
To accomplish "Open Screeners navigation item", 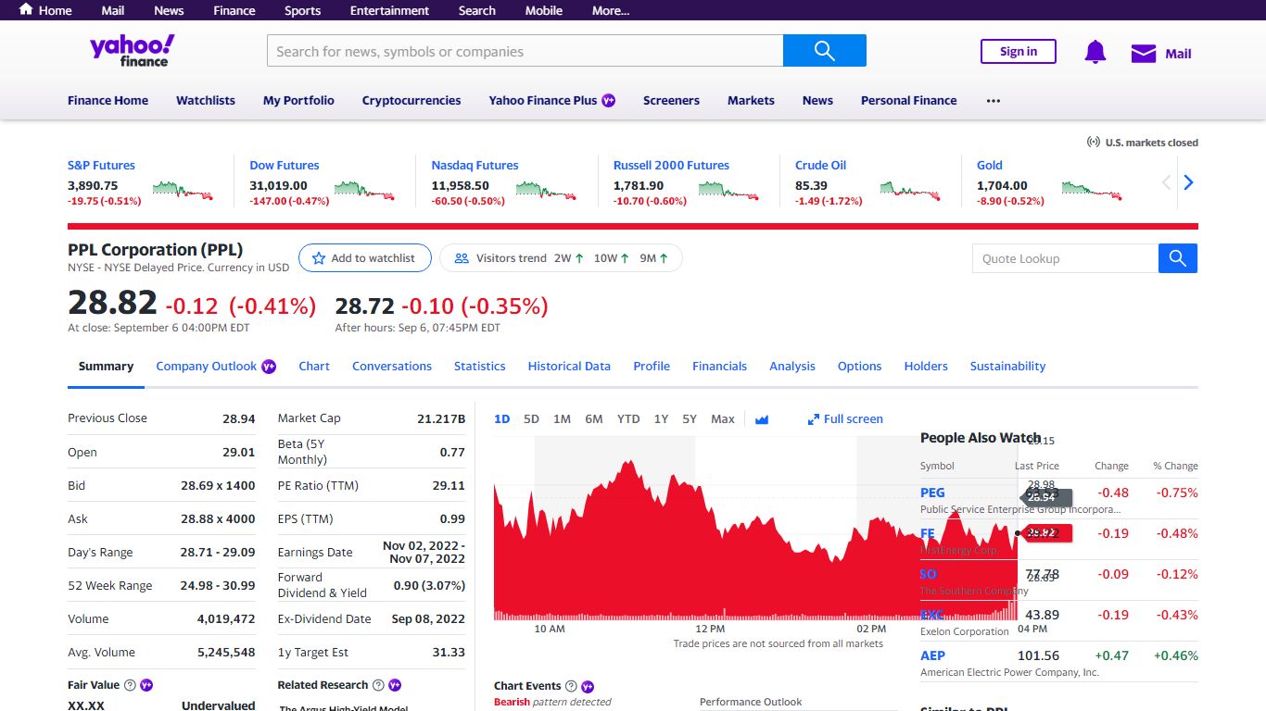I will [x=671, y=100].
